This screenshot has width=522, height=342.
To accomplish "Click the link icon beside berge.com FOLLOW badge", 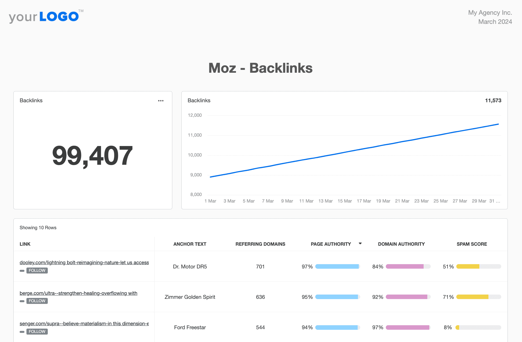I will [x=22, y=301].
